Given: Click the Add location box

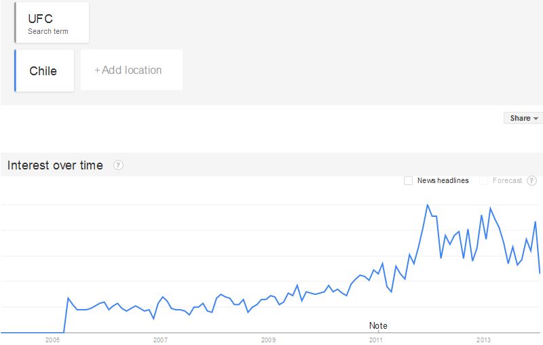Looking at the screenshot, I should [x=131, y=70].
